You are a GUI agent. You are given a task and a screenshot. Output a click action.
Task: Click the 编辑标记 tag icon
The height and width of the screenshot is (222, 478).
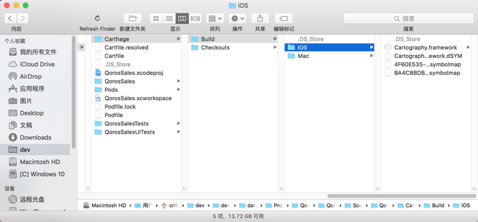[283, 18]
